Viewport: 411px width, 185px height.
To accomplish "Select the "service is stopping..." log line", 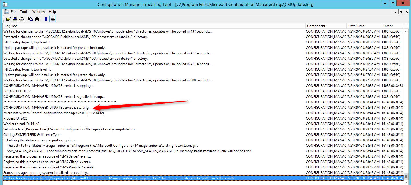I will (x=203, y=86).
